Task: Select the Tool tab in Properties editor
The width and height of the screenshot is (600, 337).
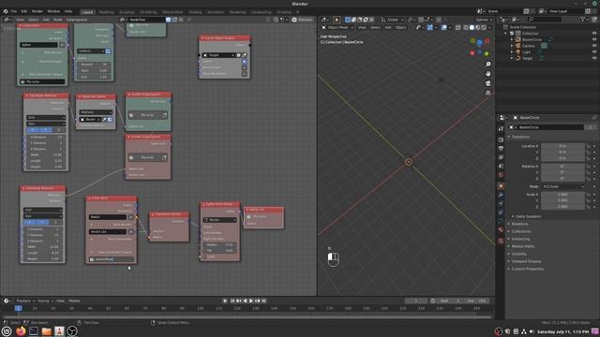Action: click(501, 129)
